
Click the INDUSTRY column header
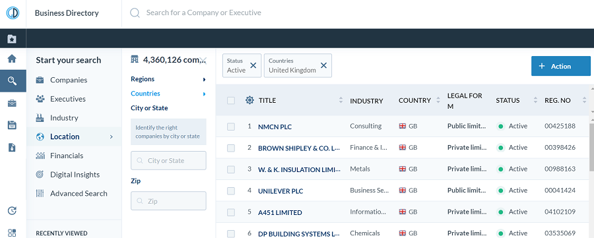click(366, 101)
